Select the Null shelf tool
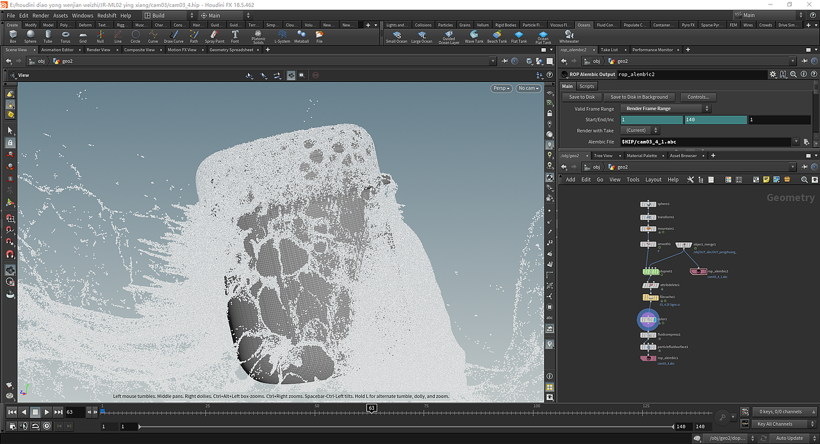820x444 pixels. pyautogui.click(x=100, y=36)
